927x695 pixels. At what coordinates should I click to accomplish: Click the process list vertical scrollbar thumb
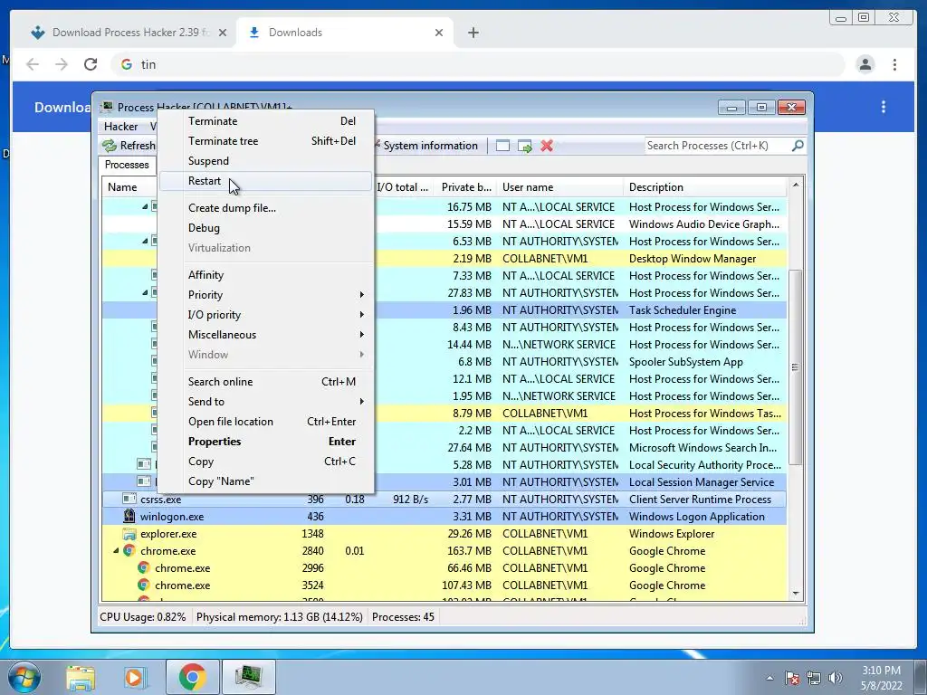pos(796,367)
